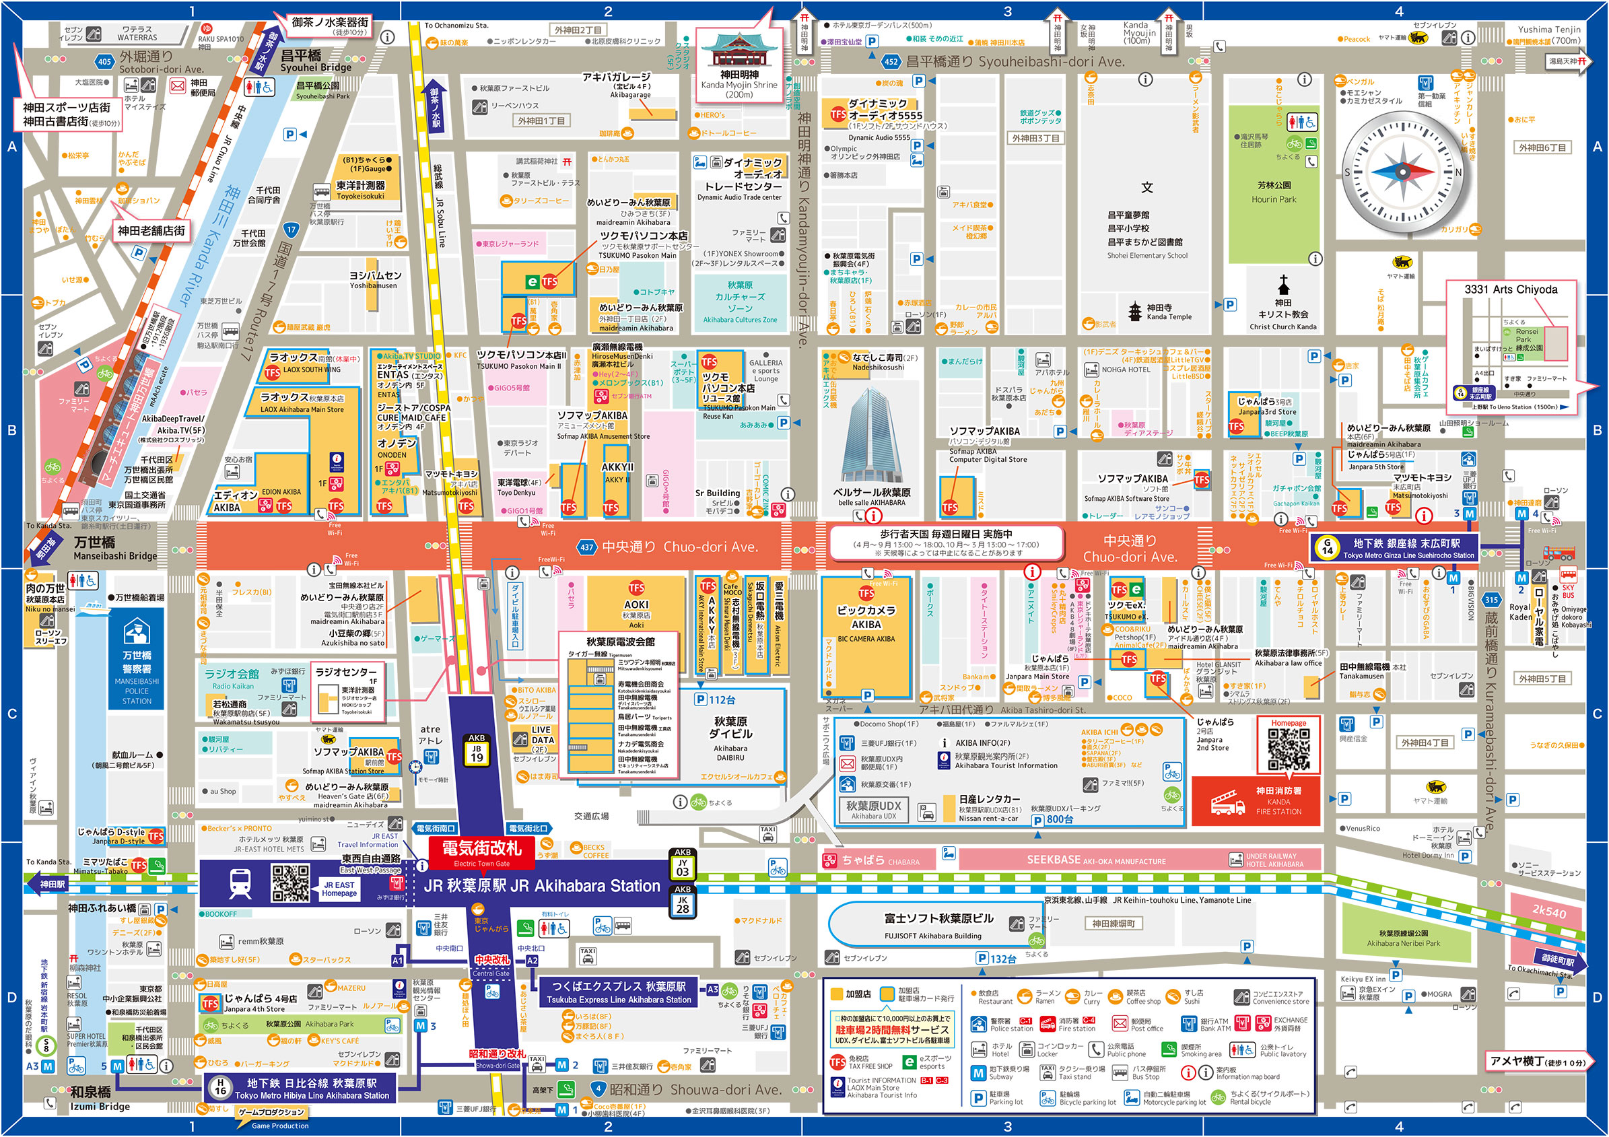Click the plain orange 加盟店 legend swatch
Screen dimensions: 1609x1137
click(836, 994)
